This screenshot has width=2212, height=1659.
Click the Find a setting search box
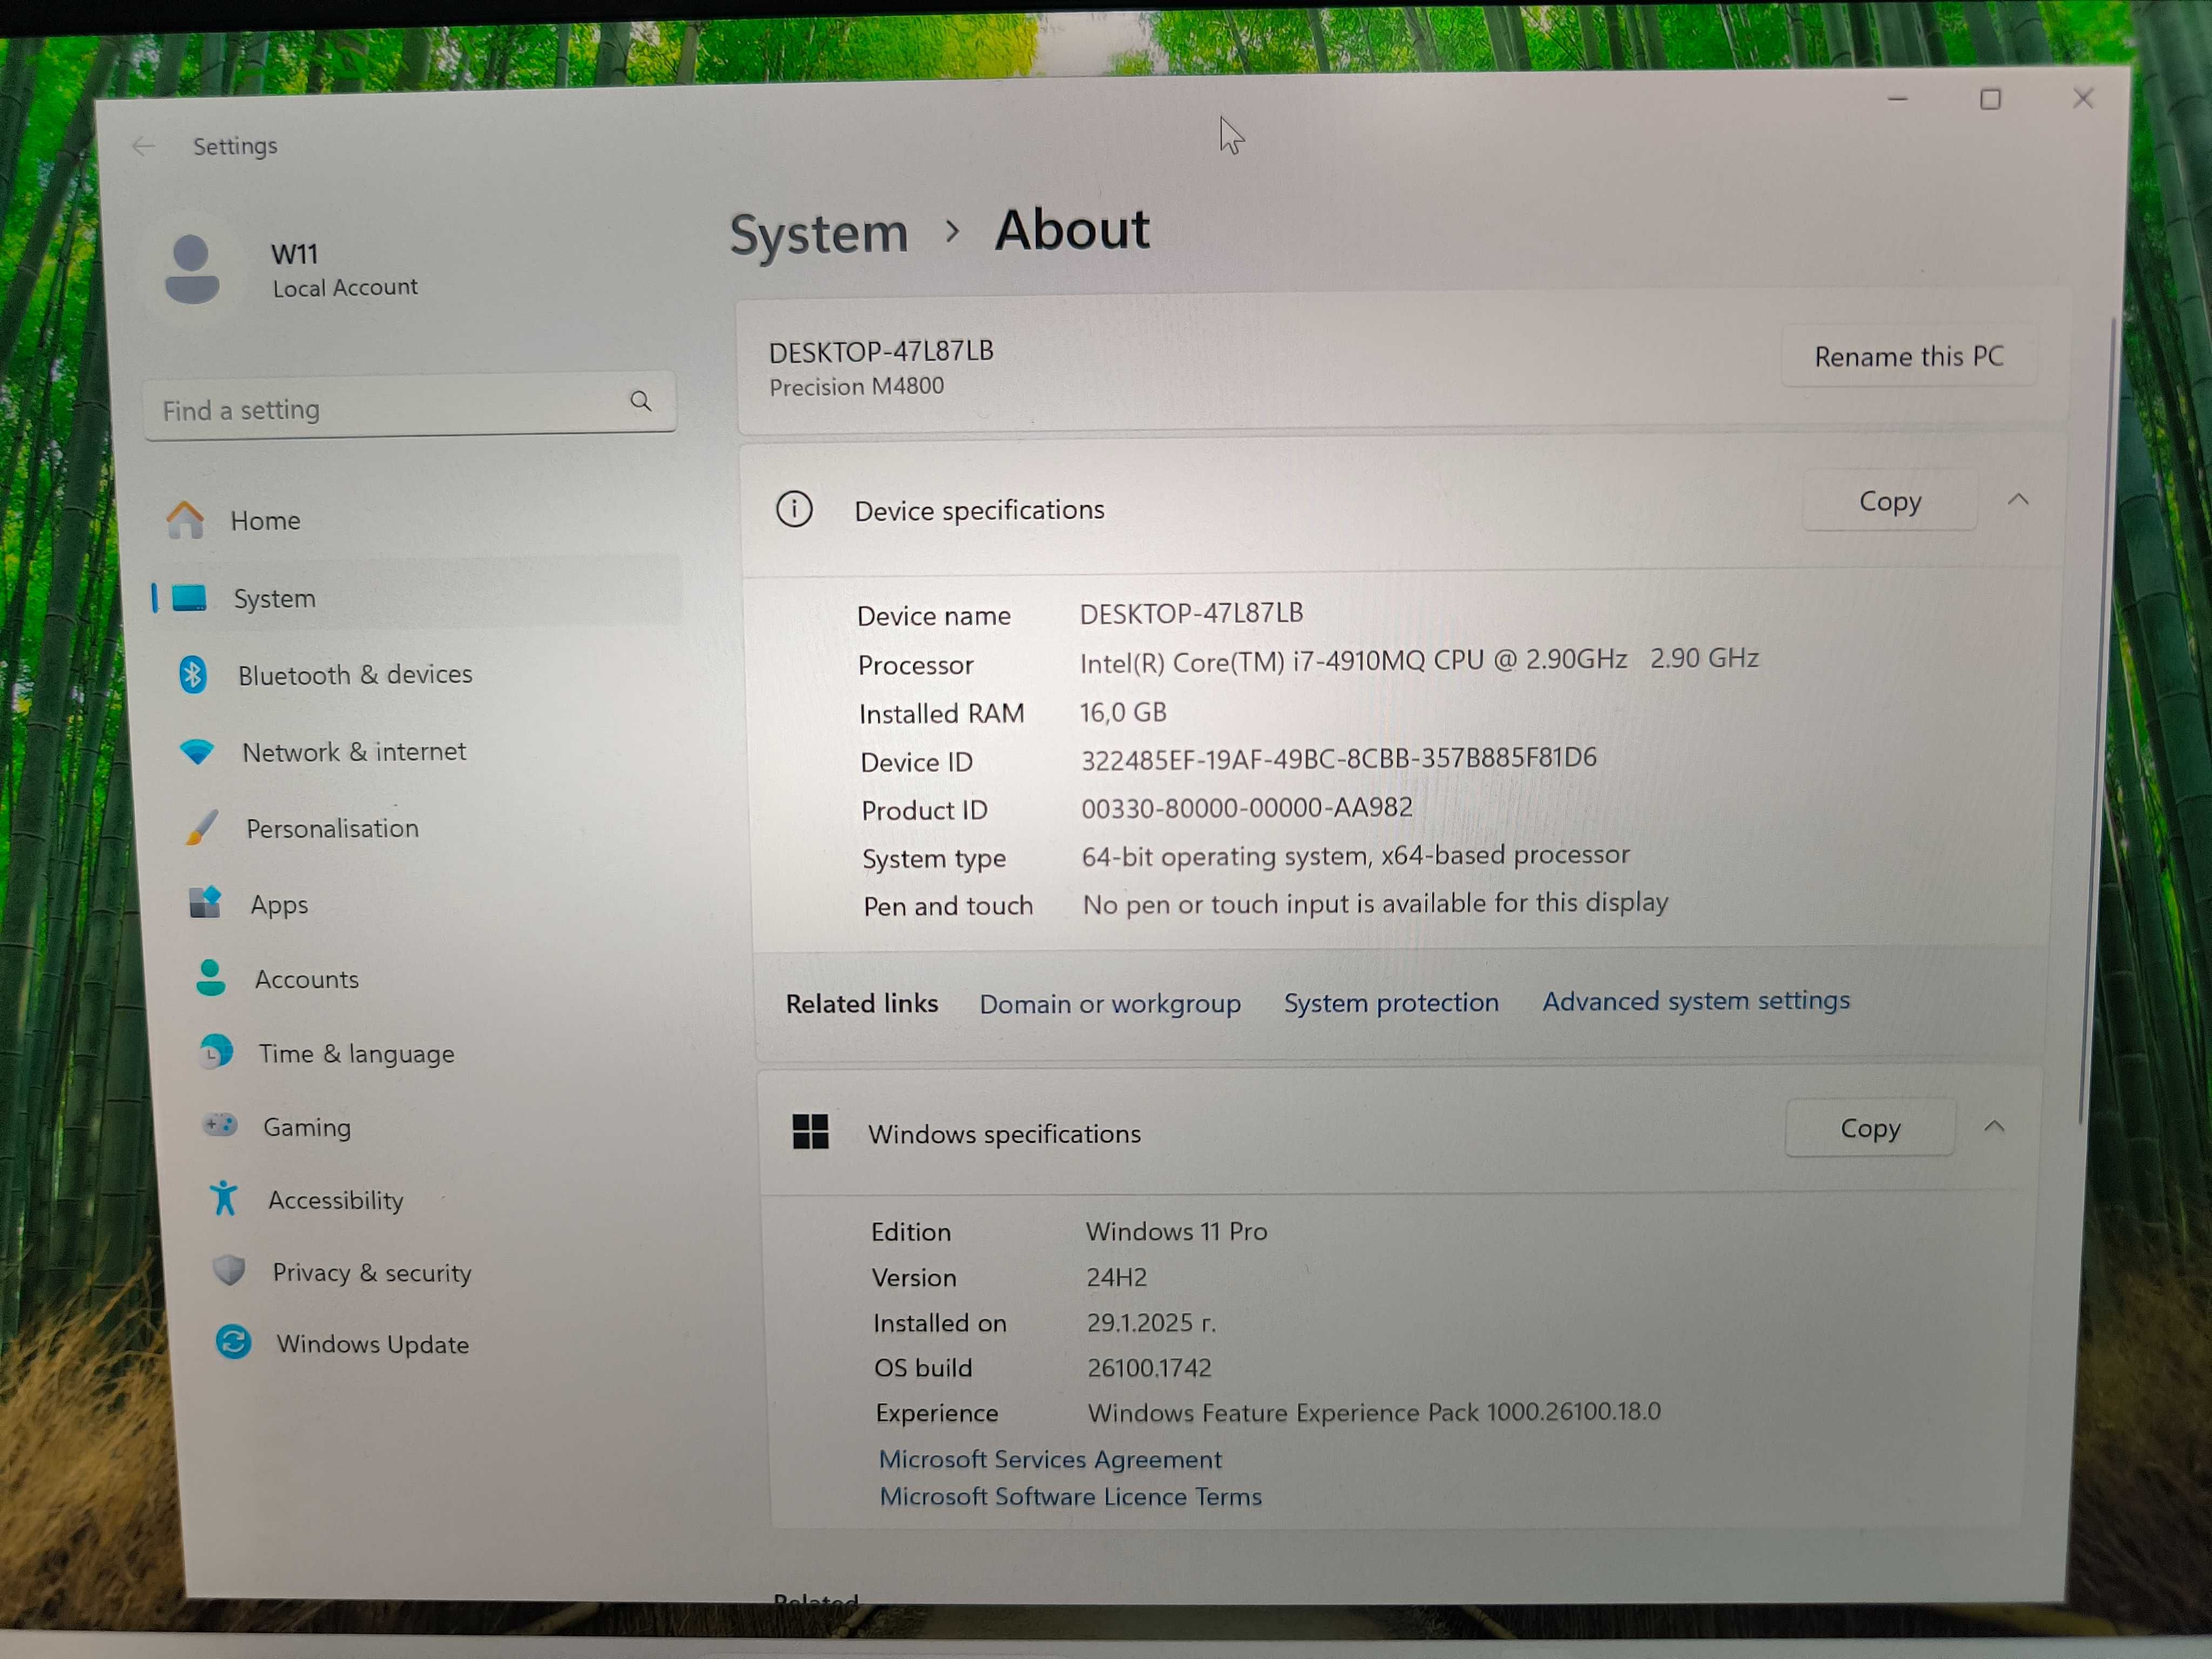(x=410, y=405)
